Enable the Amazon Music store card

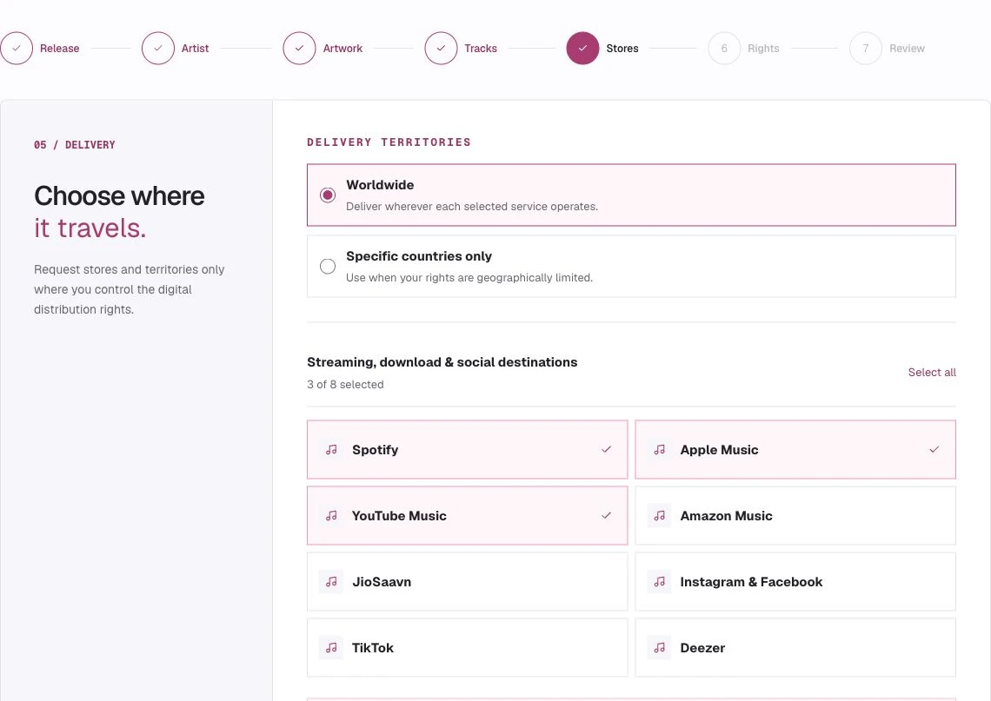click(795, 515)
